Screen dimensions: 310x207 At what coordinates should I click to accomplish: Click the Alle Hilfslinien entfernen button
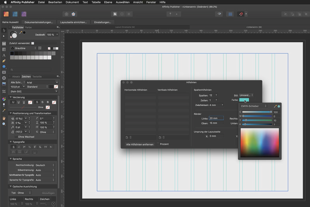pos(139,144)
